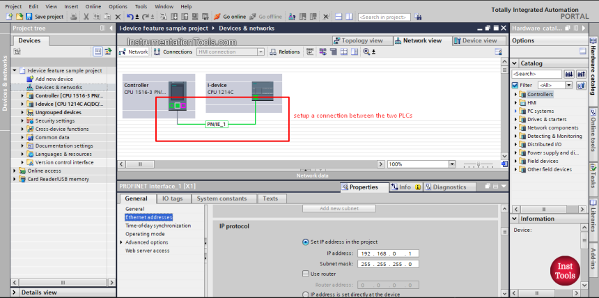Viewport: 599px width, 298px height.
Task: Open the Project menu
Action: pos(13,6)
